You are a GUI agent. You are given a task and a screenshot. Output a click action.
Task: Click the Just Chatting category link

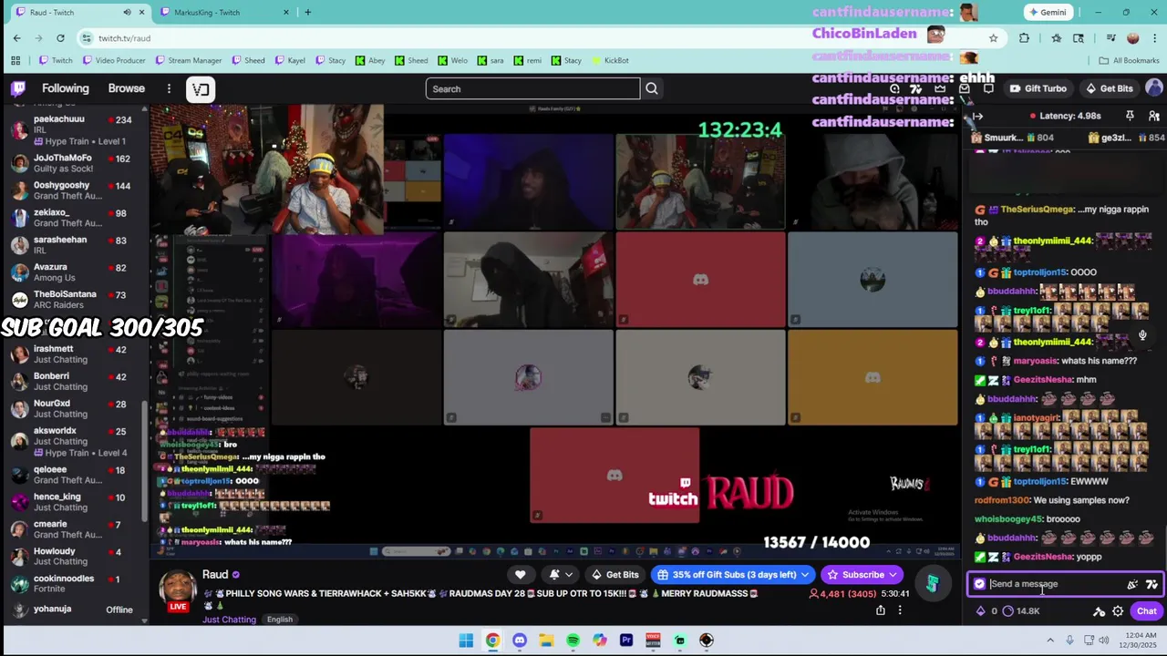pos(230,620)
